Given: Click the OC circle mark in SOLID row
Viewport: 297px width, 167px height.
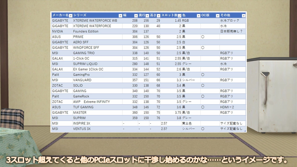Looking at the screenshot, I should tap(203, 85).
